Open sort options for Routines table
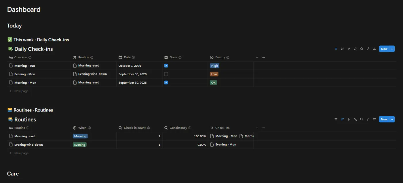The height and width of the screenshot is (183, 403). coord(342,119)
